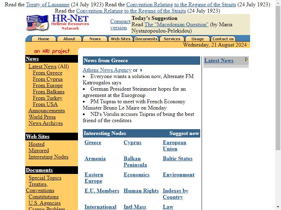Open the Baltic States node link
Screen dimensions: 281x210
(178, 159)
